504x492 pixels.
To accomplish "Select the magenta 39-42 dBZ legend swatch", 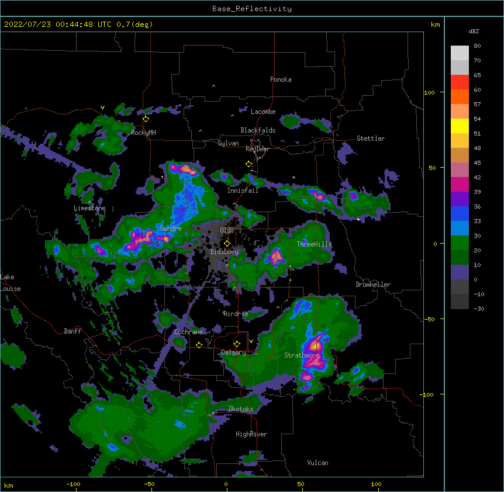I will coord(460,184).
